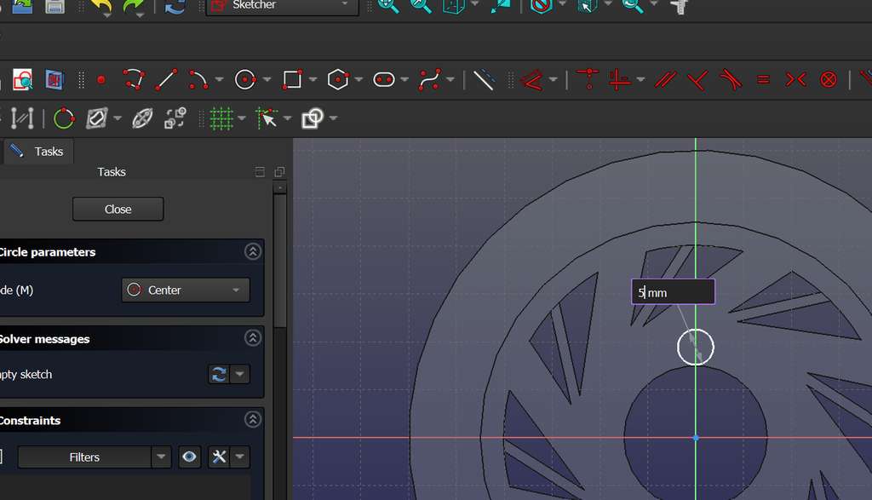The image size is (872, 500).
Task: Apply the Block constraint
Action: tap(829, 80)
